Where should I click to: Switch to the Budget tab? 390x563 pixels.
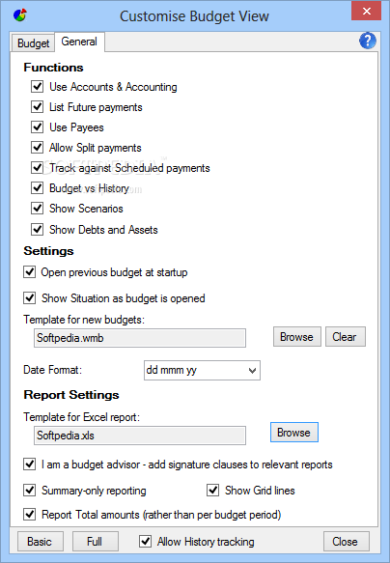33,43
